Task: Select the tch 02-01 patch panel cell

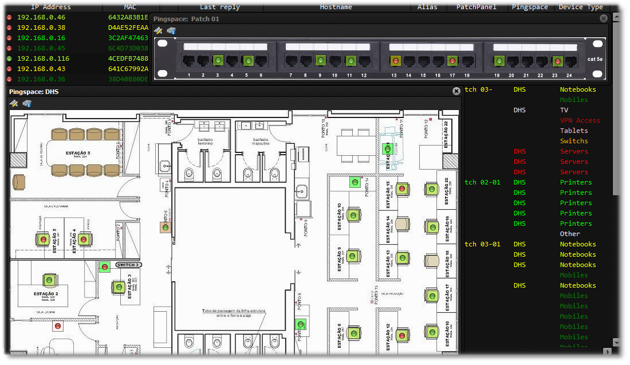Action: click(x=483, y=182)
